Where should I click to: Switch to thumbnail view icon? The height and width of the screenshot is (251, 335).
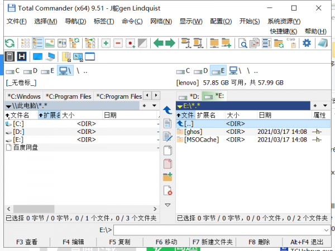(x=50, y=44)
